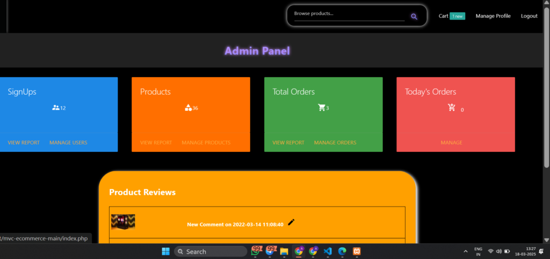Click View Report under SignUps
Viewport: 550px width, 259px height.
24,142
